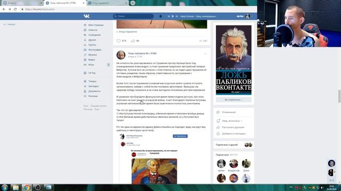Screen dimensions: 341x191
Task: Open subscriber Дима avatar
Action: tap(246, 163)
